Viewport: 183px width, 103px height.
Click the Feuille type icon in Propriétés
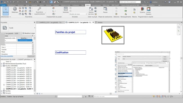(5, 28)
